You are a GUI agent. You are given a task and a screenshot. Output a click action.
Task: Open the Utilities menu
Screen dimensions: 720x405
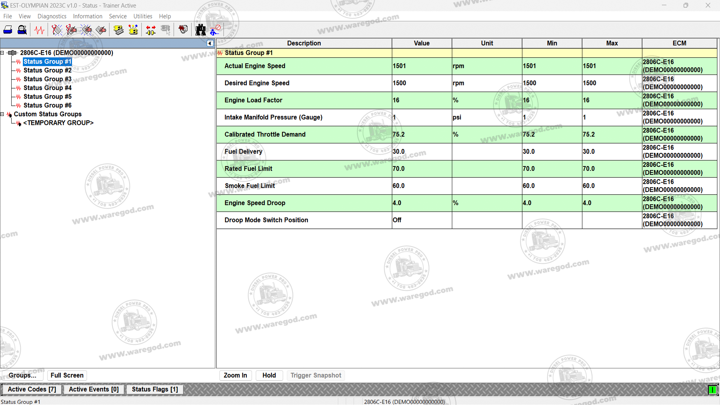click(x=142, y=16)
